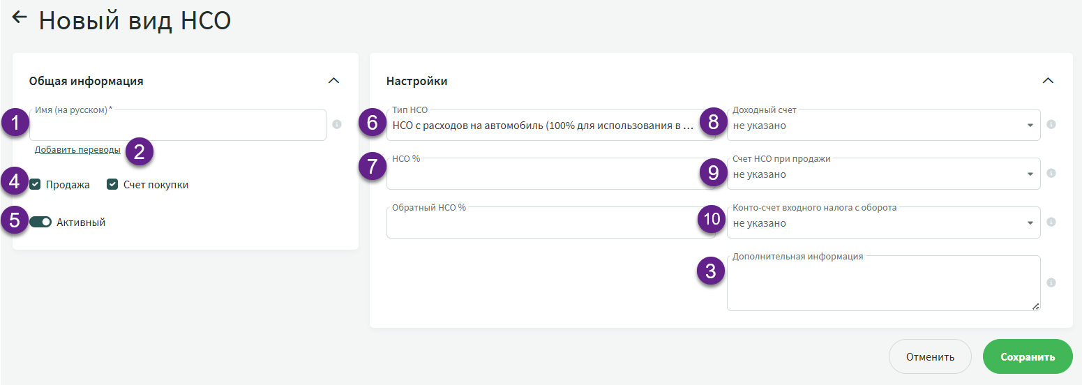Focus the Имя (на русском) input field
The image size is (1082, 385).
click(178, 128)
